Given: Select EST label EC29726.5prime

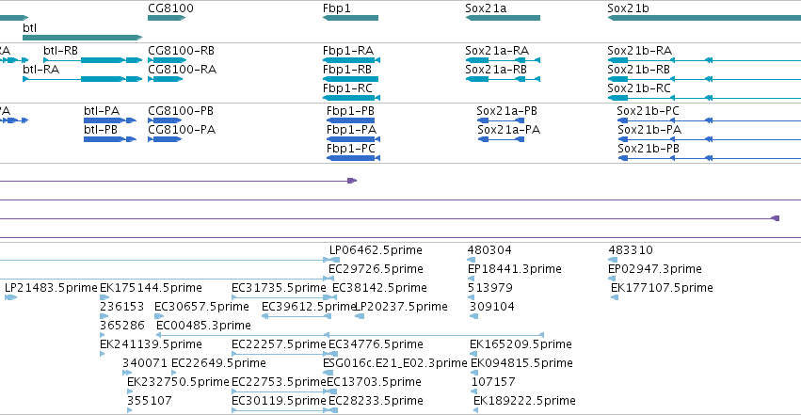Looking at the screenshot, I should (376, 269).
